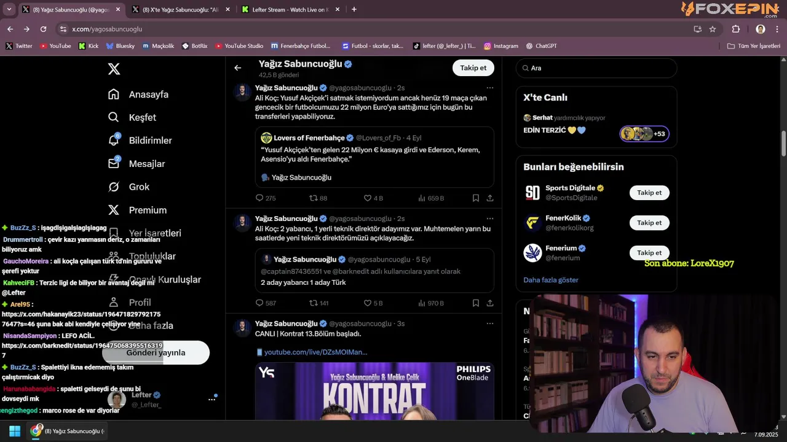Open Bluesky bookmark
Viewport: 787px width, 442px height.
tap(120, 46)
